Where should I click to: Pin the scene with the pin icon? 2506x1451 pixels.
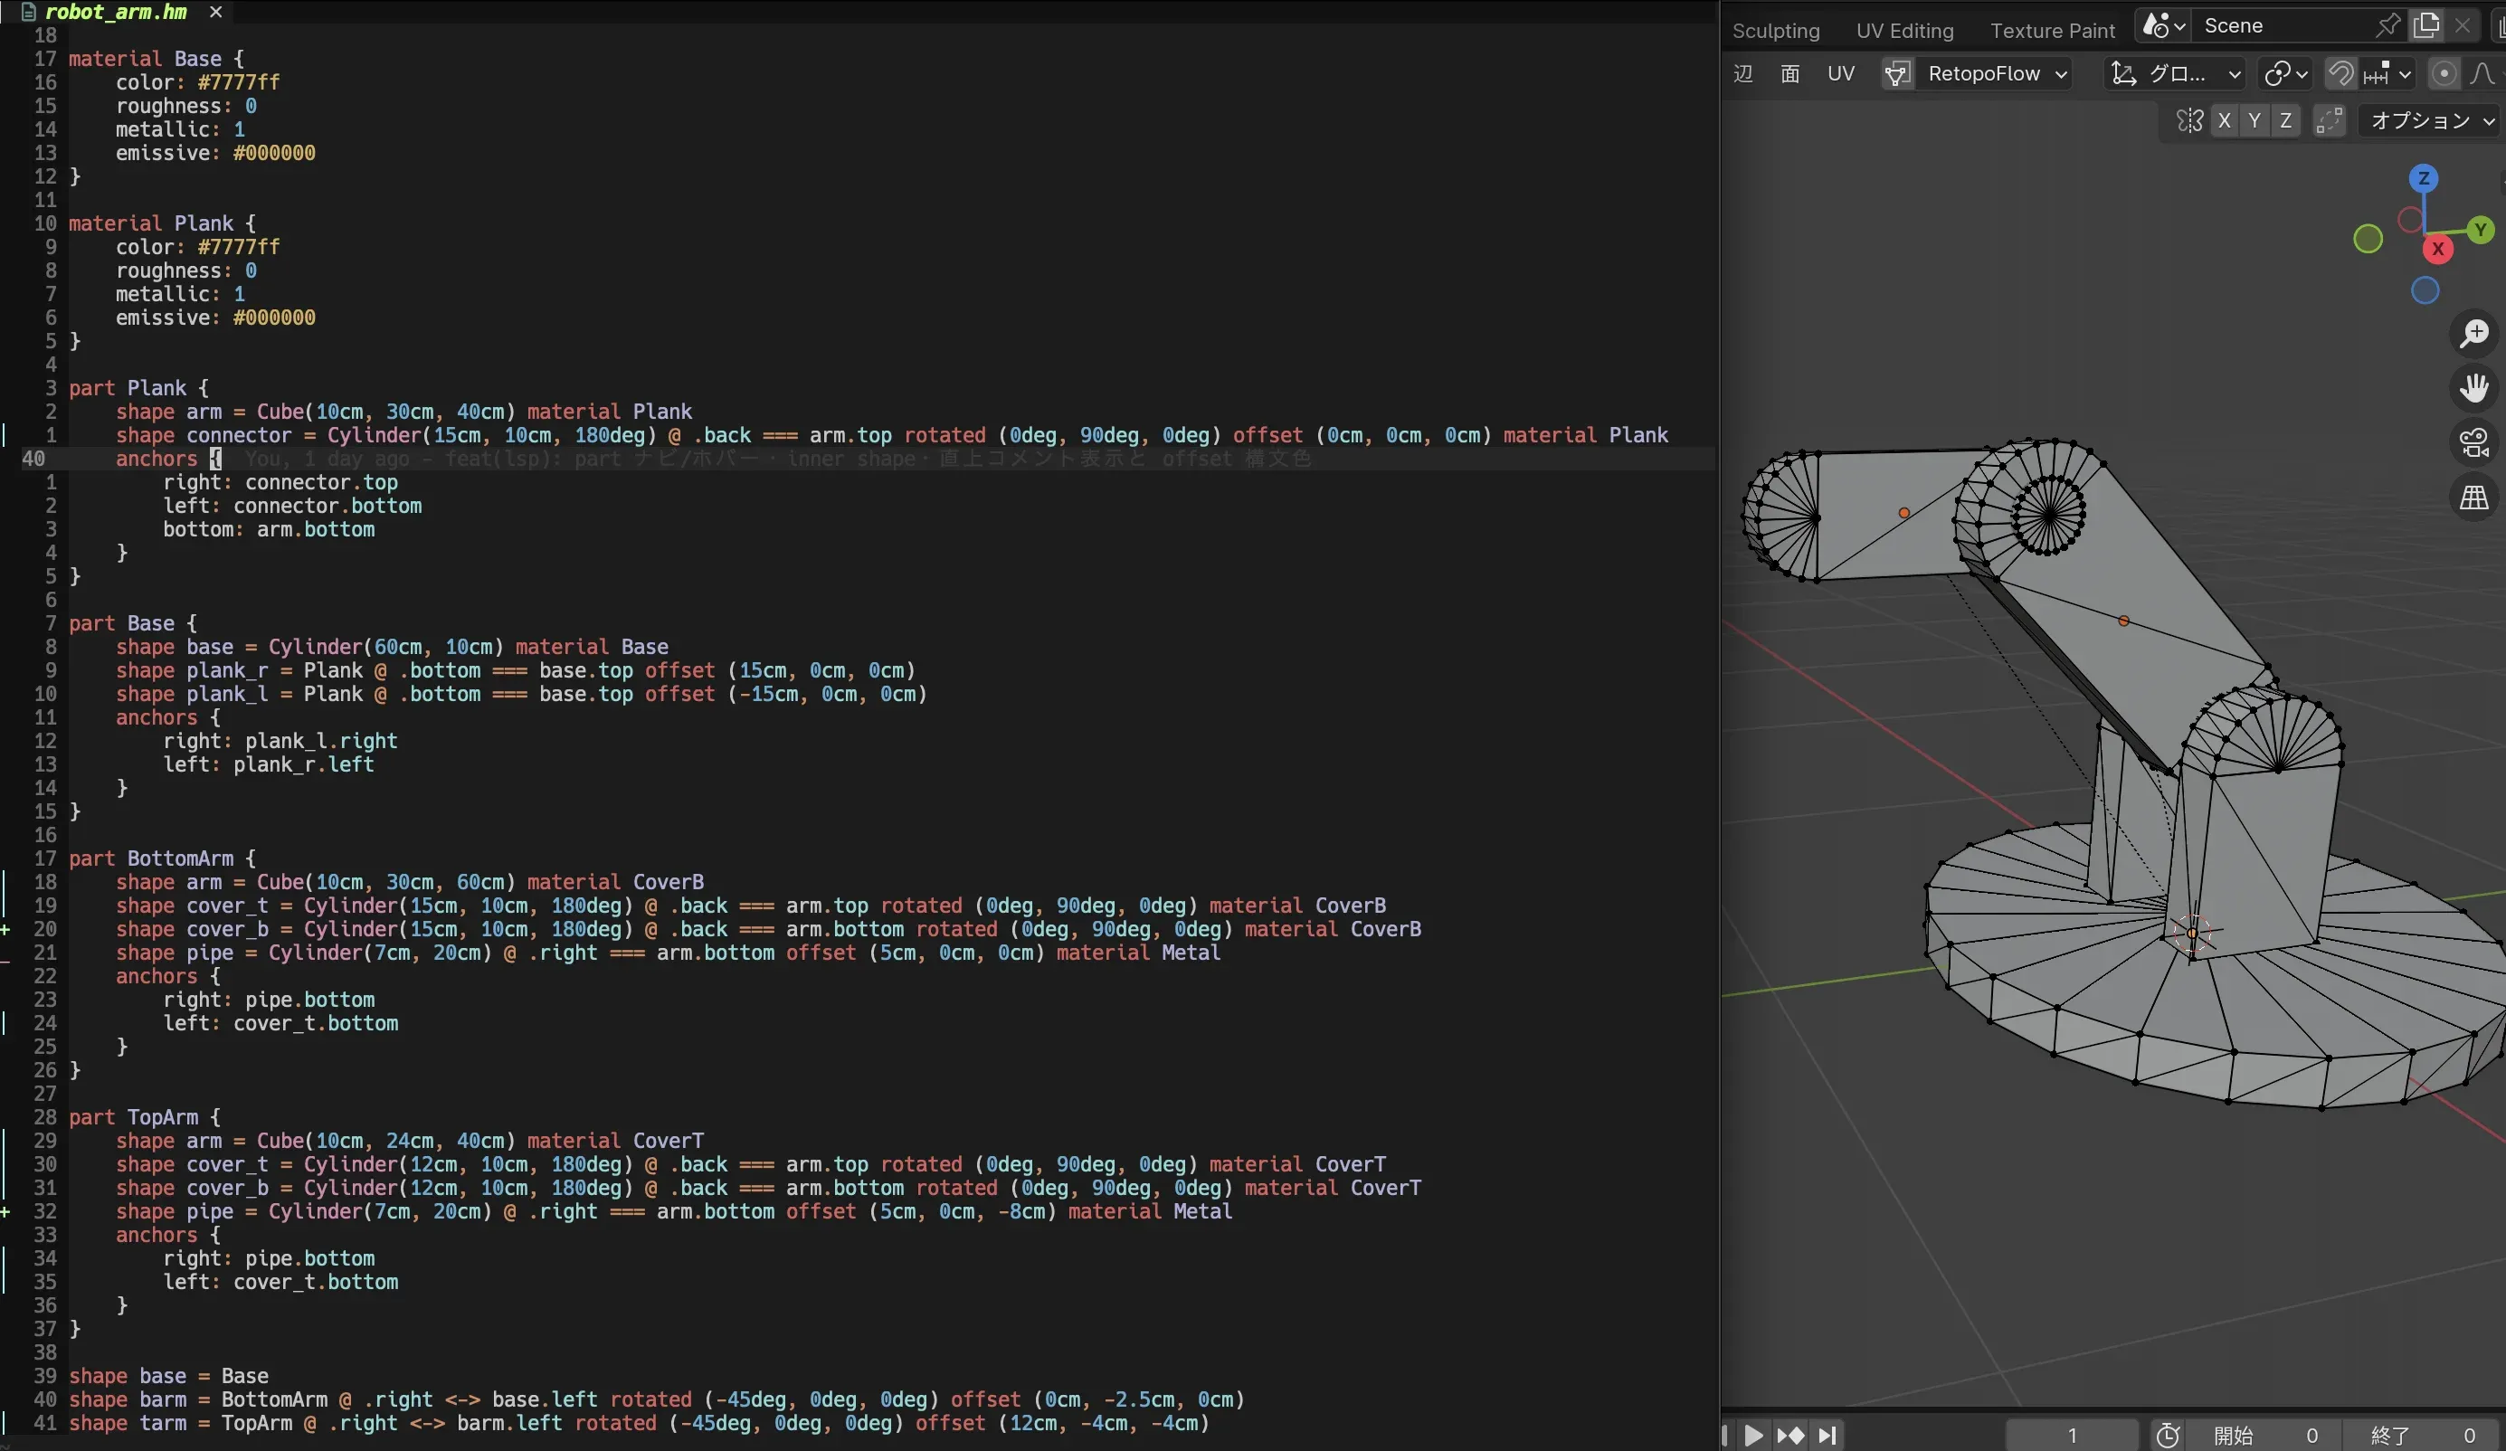point(2387,26)
